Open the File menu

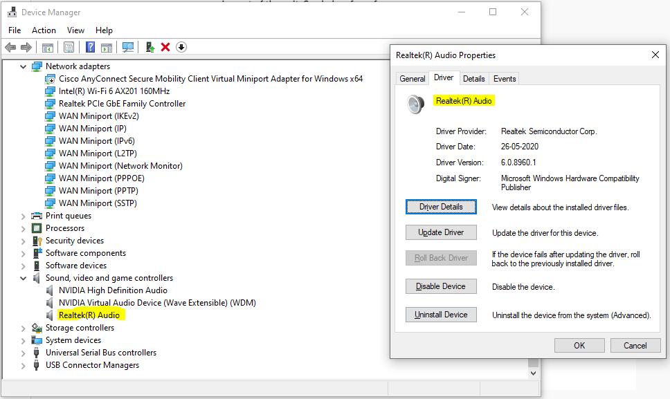tap(15, 30)
